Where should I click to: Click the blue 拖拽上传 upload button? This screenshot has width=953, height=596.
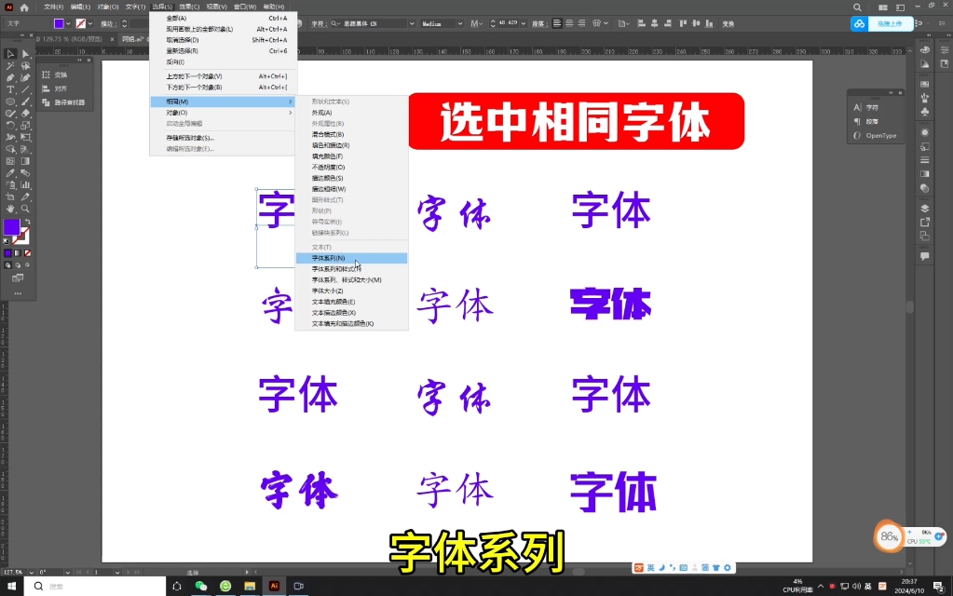[x=882, y=23]
